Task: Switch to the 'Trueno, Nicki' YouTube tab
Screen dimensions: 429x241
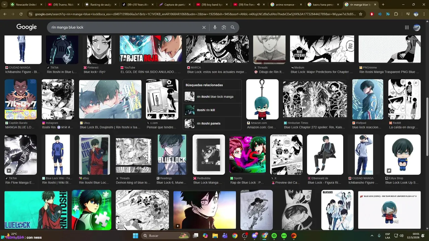Action: coord(64,5)
